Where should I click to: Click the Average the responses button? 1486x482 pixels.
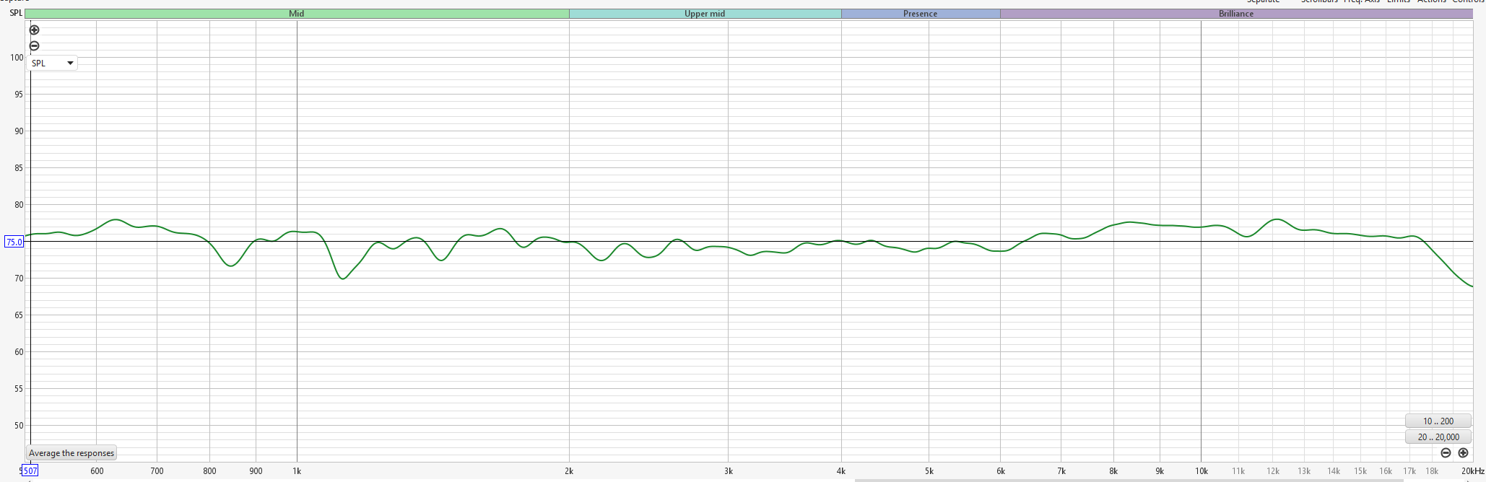click(71, 453)
